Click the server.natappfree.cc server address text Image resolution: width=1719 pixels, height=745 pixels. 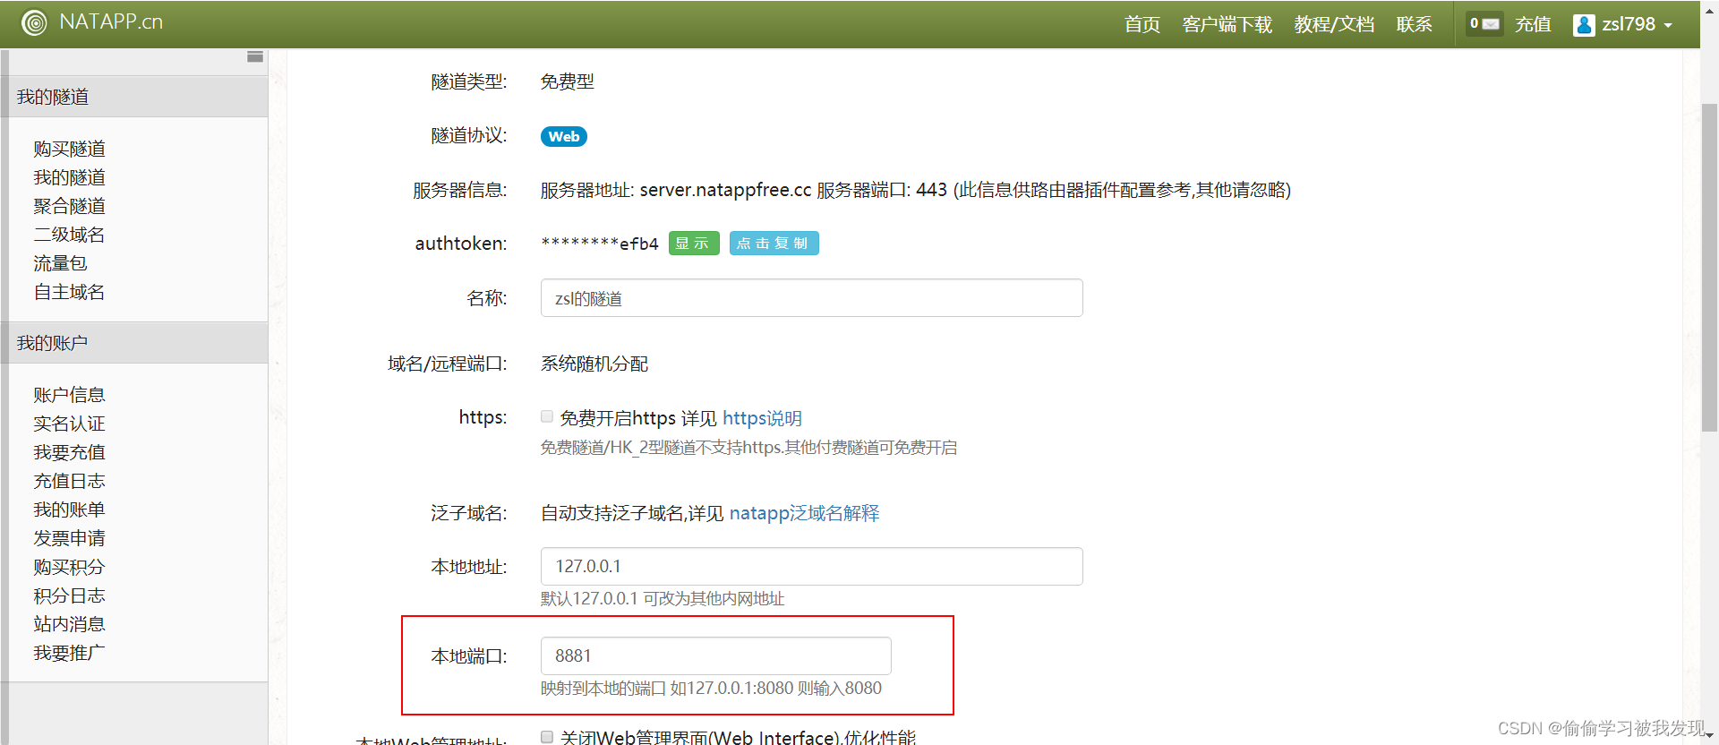[725, 190]
